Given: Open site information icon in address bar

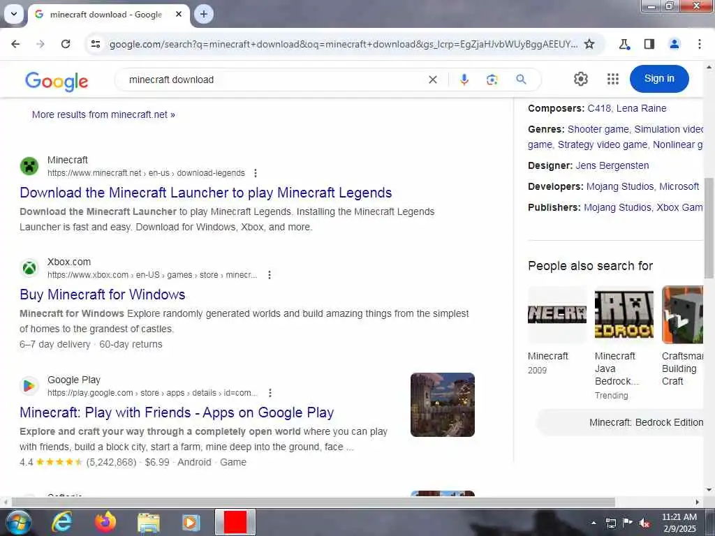Looking at the screenshot, I should pyautogui.click(x=95, y=44).
